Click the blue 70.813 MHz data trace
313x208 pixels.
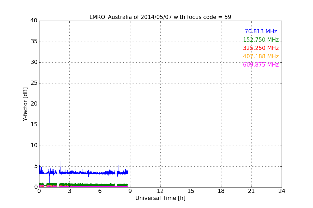[x=83, y=172]
